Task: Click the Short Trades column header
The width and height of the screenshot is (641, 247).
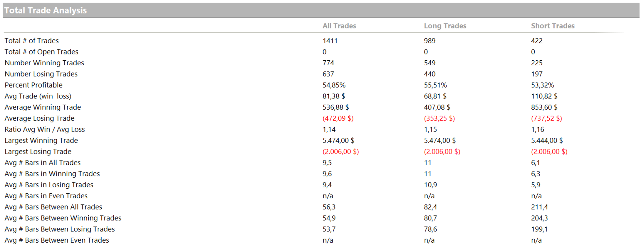Action: point(553,26)
